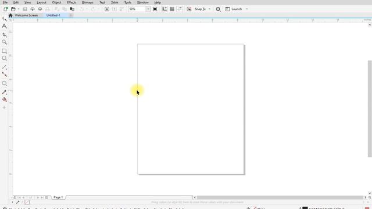Click the Import icon
This screenshot has height=209, width=372.
(107, 9)
